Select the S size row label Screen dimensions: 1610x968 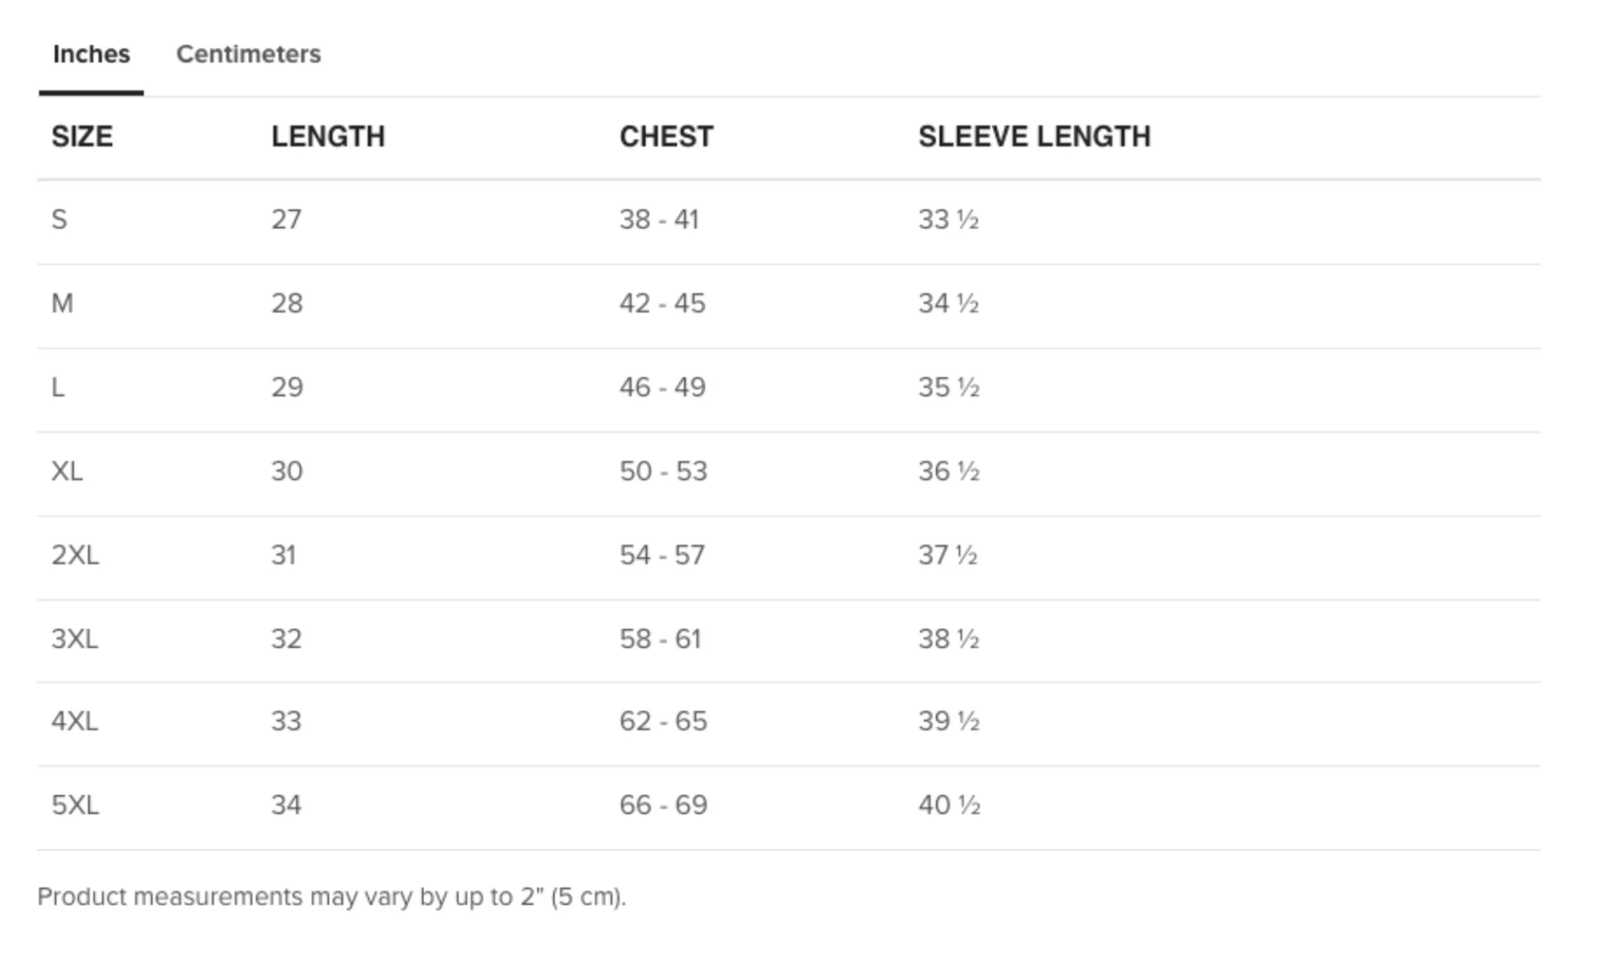click(59, 220)
